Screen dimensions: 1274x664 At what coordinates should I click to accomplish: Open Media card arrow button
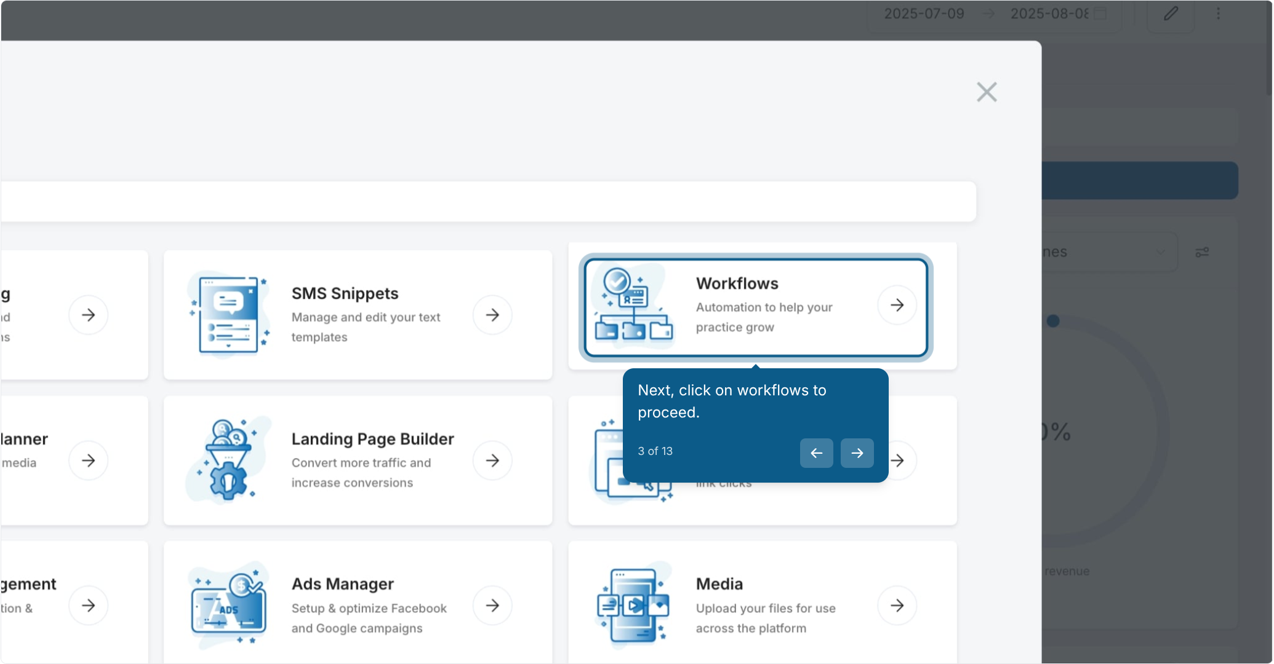click(x=897, y=606)
